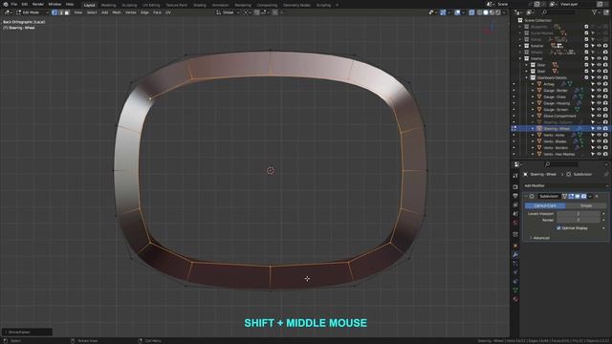Toggle selectability arrow for Steering-Wheel
The image size is (612, 344).
coord(593,129)
